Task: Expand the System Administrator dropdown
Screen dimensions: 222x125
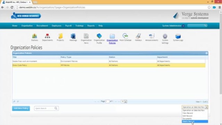Action: coord(183,26)
